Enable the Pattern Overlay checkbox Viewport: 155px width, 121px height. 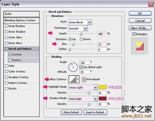[7, 83]
